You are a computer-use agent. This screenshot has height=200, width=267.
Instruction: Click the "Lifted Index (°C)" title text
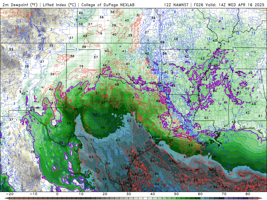59,5
